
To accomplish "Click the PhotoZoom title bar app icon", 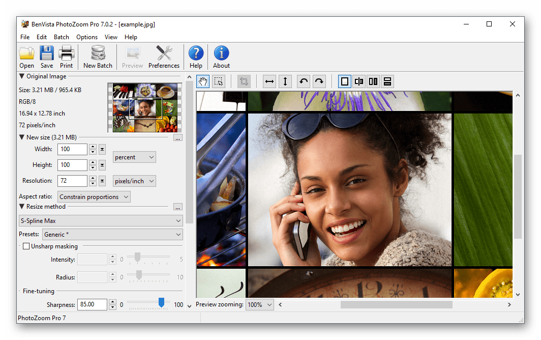I will tap(25, 24).
